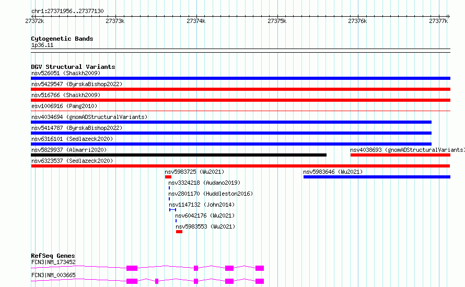Image resolution: width=465 pixels, height=287 pixels.
Task: Open the nsv5414787 (ByrskaBishop2022) blue bar
Action: 231,133
